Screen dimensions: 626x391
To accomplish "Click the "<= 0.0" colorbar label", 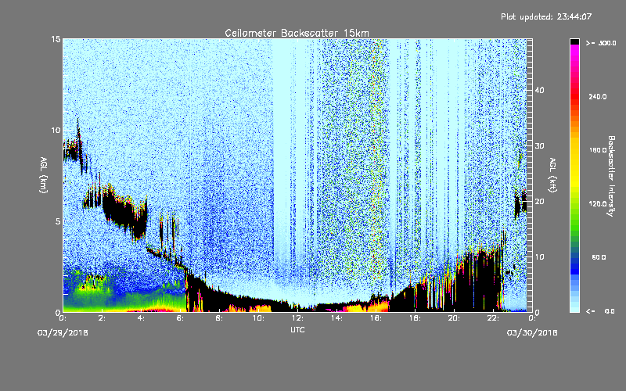I will 600,310.
